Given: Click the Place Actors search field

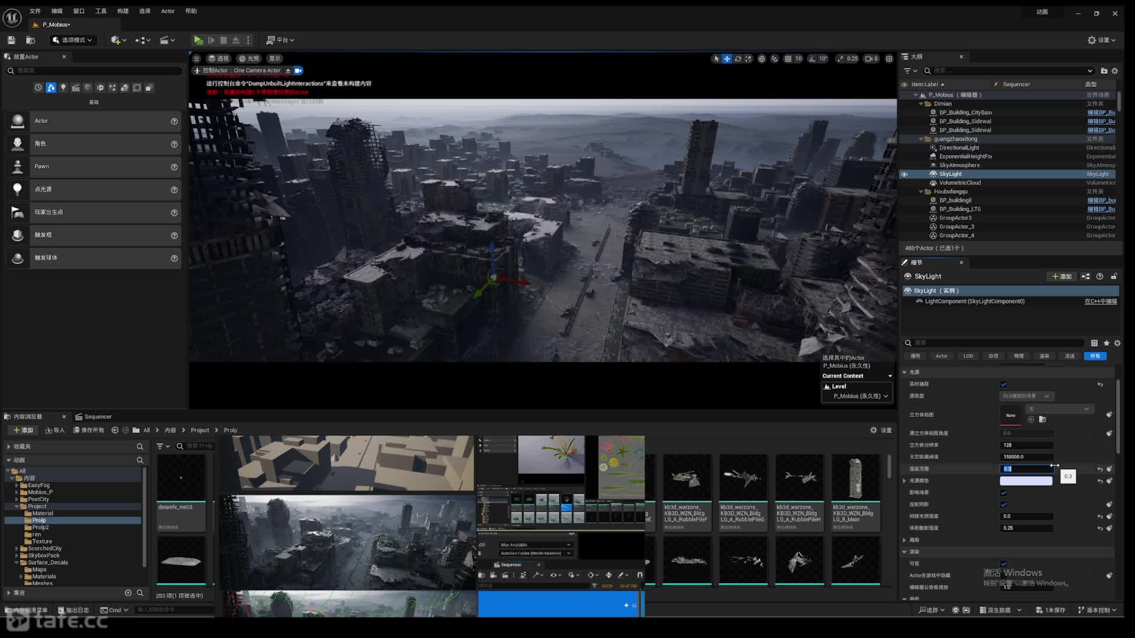Looking at the screenshot, I should (x=95, y=71).
